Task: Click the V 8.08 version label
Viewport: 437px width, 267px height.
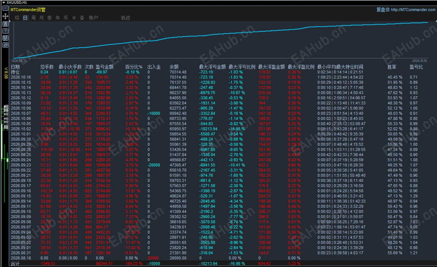Action: 6,73
